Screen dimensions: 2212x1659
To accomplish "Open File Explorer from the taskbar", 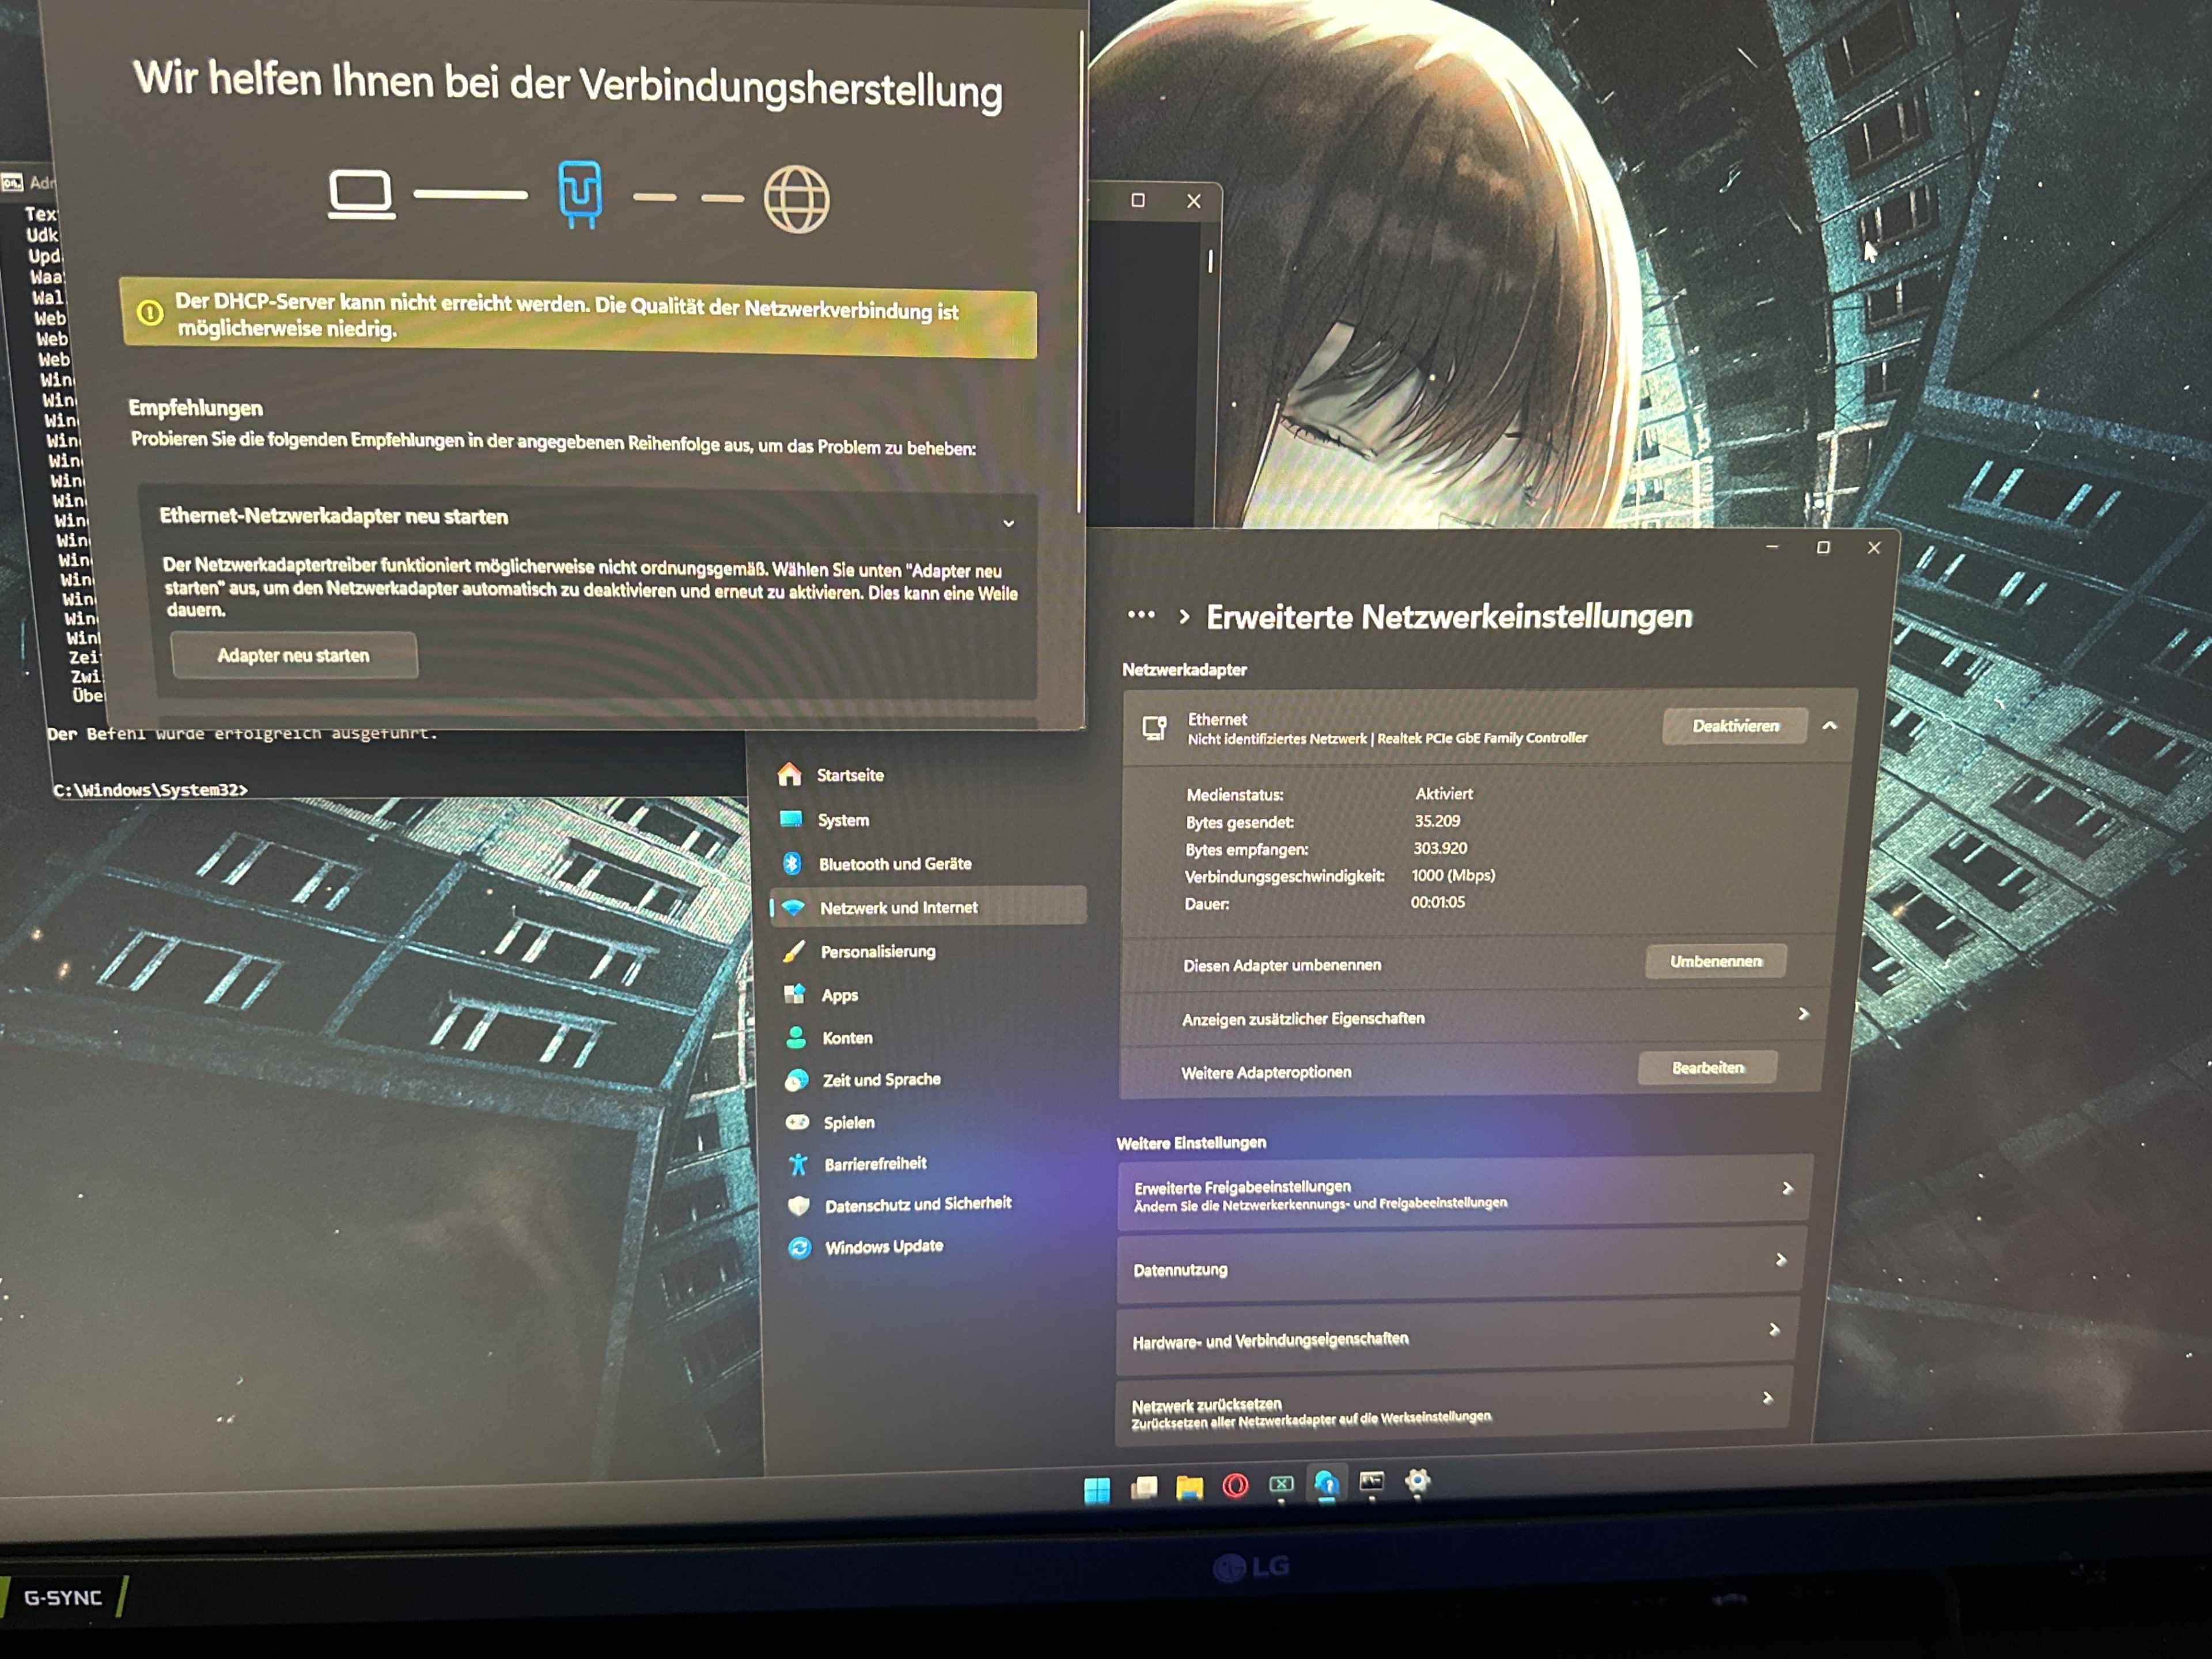I will click(x=1189, y=1487).
